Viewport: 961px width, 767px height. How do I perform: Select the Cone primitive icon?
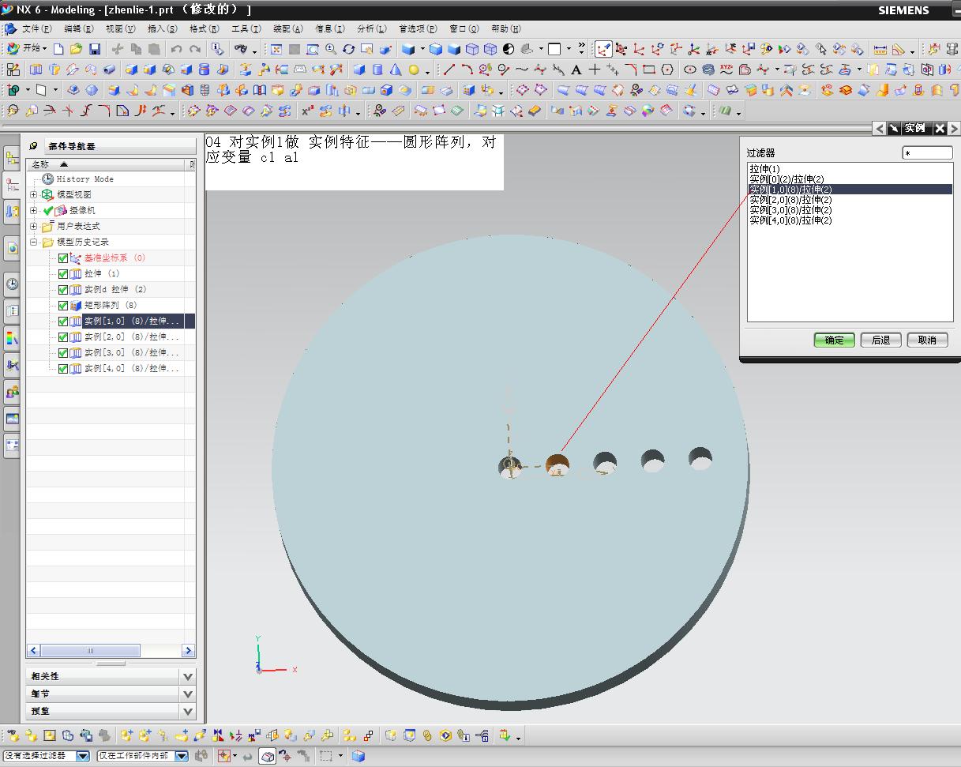[x=396, y=70]
